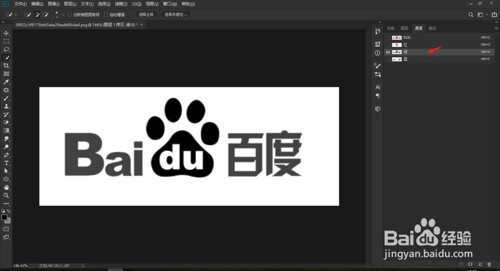The width and height of the screenshot is (500, 271).
Task: Toggle Quick Mask mode
Action: 6,229
